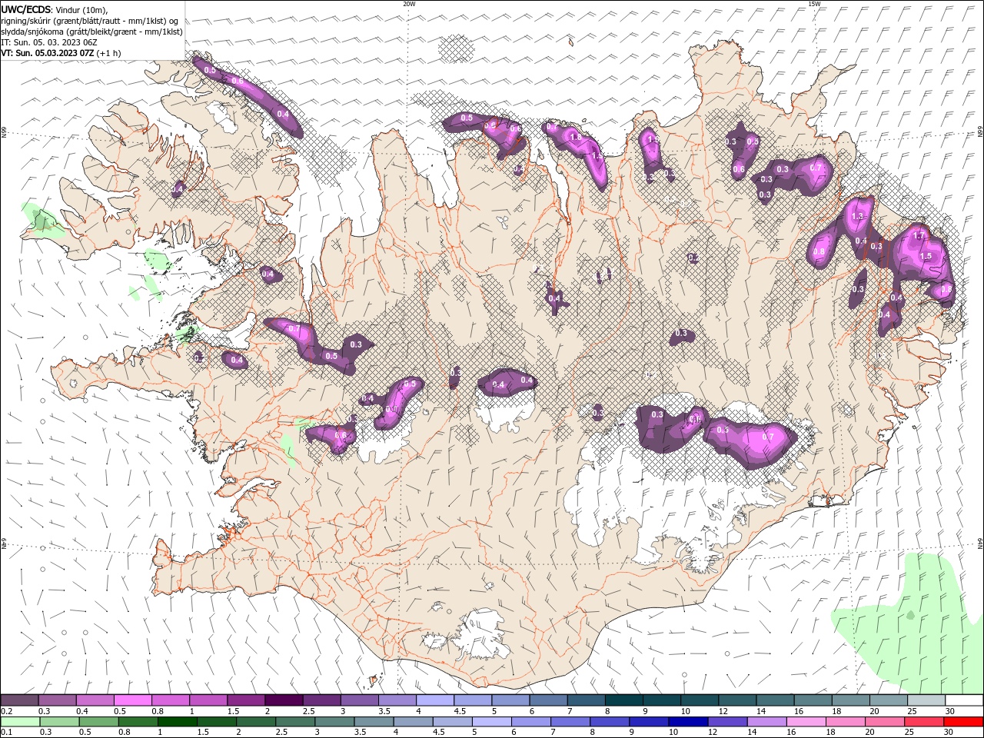Click the 'UWC/ECDS: Vindur (10m)' title line

pyautogui.click(x=55, y=8)
